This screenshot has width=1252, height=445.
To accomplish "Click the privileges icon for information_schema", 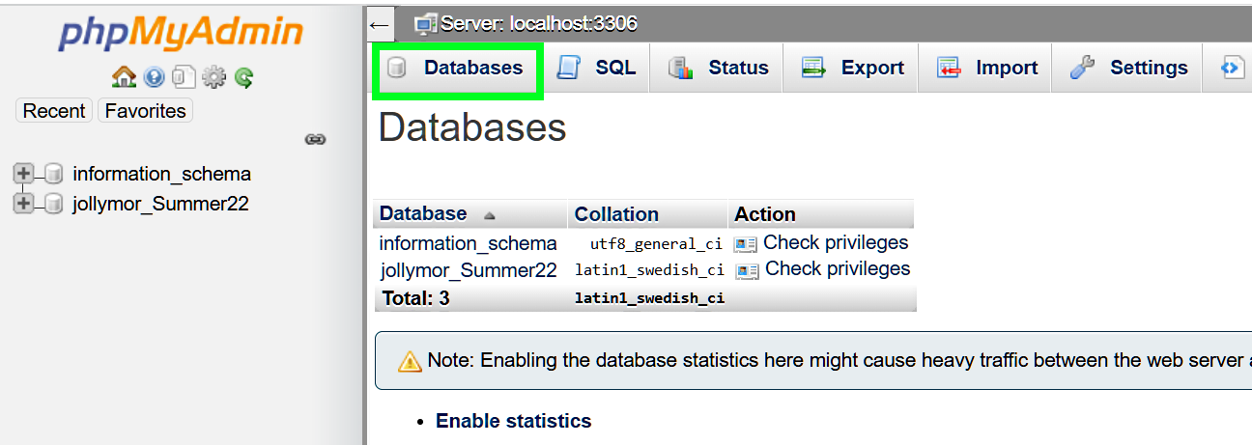I will (x=746, y=244).
